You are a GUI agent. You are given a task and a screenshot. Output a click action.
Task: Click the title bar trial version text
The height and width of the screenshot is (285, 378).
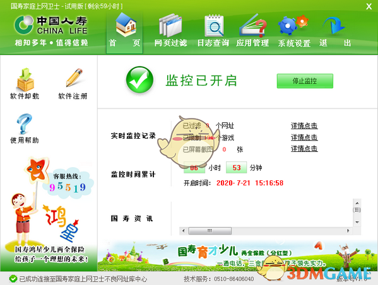[67, 6]
